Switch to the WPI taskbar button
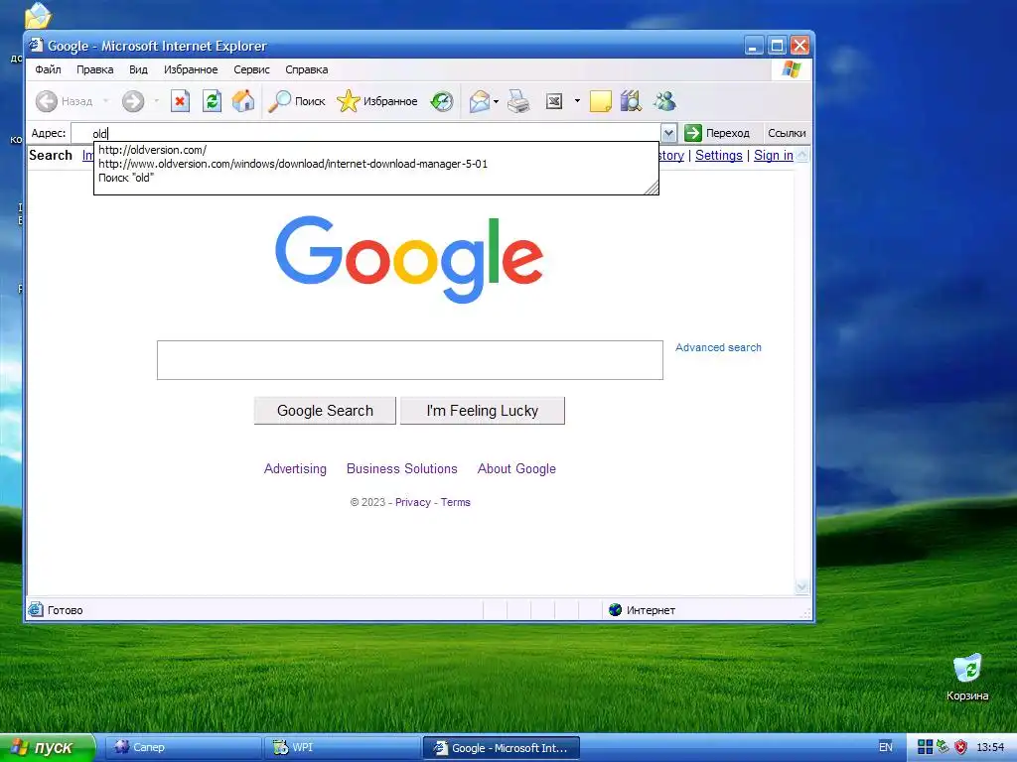The width and height of the screenshot is (1017, 762). pyautogui.click(x=343, y=747)
